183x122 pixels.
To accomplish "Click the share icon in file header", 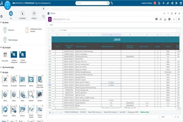I will (161, 19).
